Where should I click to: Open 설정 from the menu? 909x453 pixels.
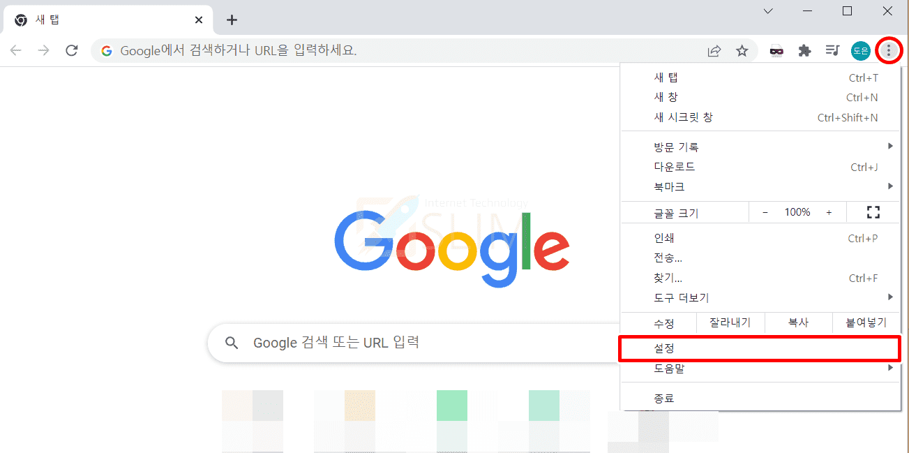(x=760, y=348)
